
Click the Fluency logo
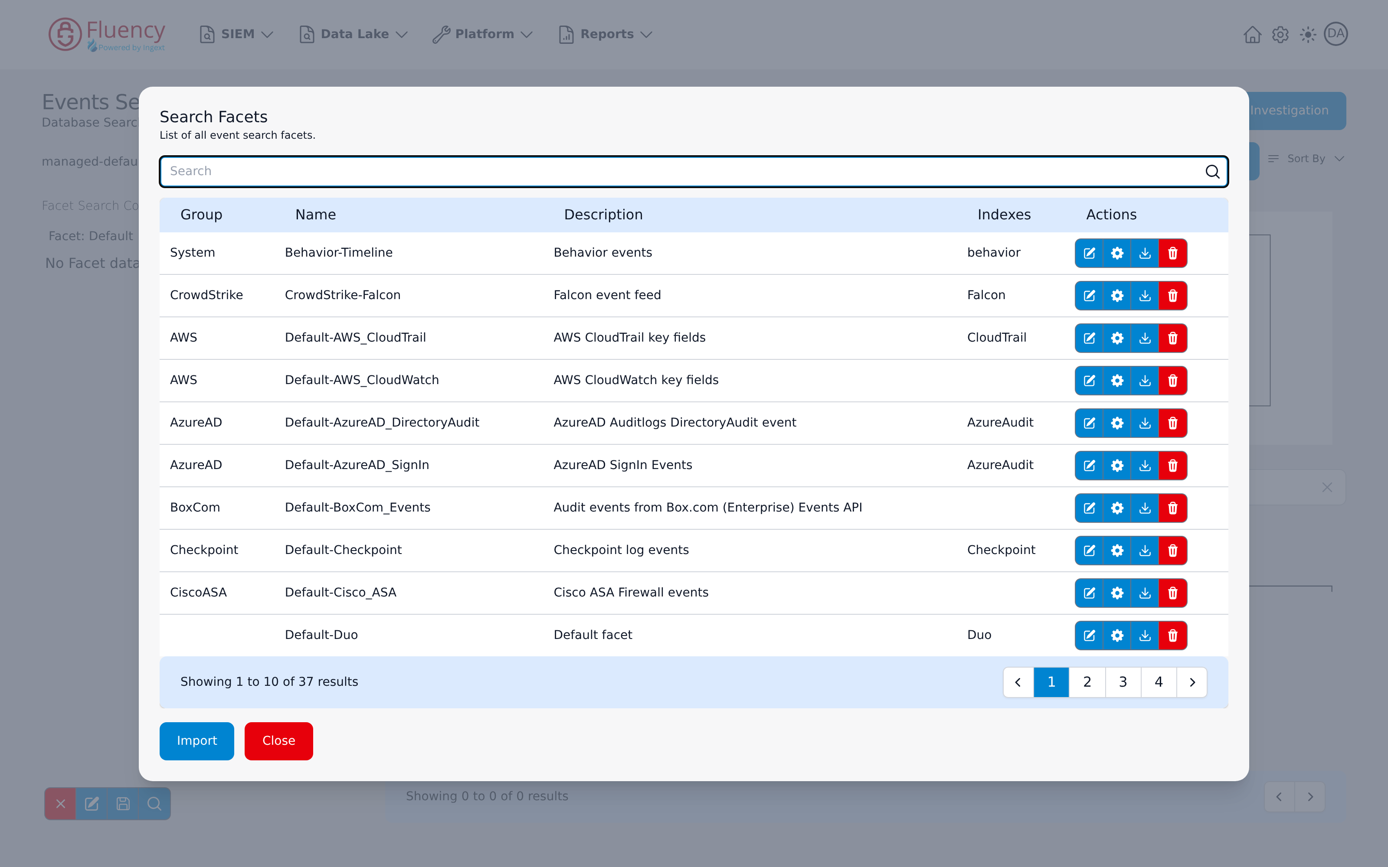click(107, 34)
